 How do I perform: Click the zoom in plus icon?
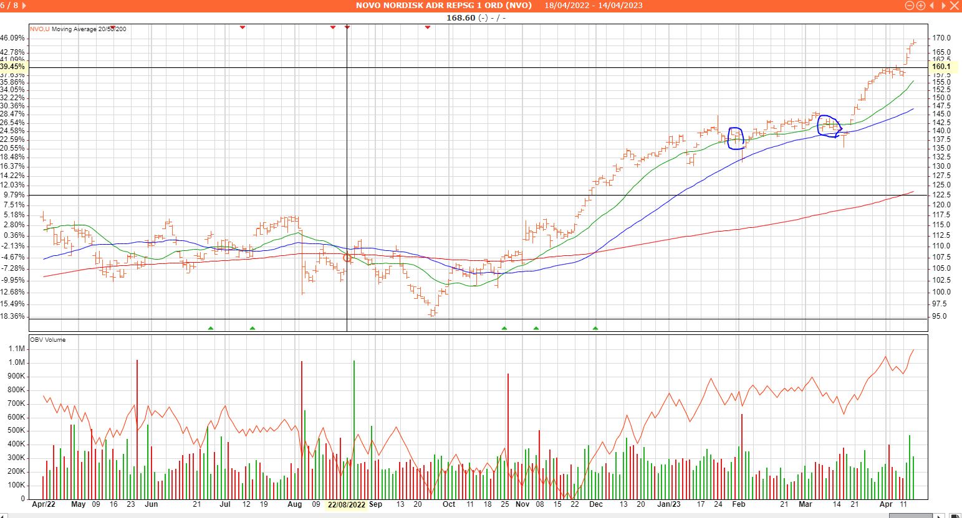(920, 6)
